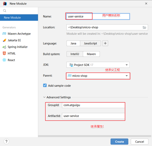Pick the React generator icon
The image size is (152, 146).
coord(4,60)
